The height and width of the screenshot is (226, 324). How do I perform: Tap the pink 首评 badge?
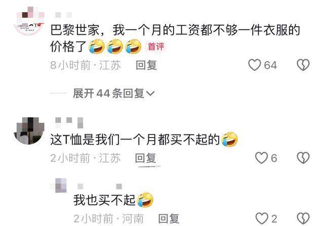[x=156, y=47]
